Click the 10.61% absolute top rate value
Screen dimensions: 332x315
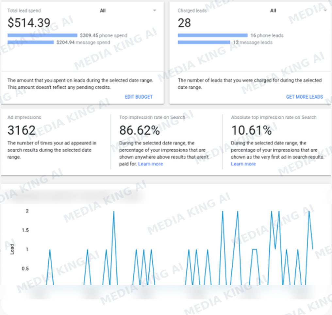point(251,130)
